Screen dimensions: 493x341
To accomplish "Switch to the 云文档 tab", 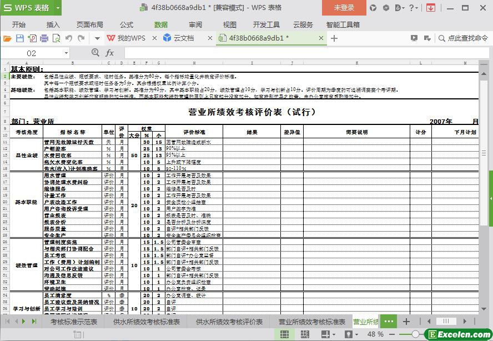I will (x=179, y=38).
